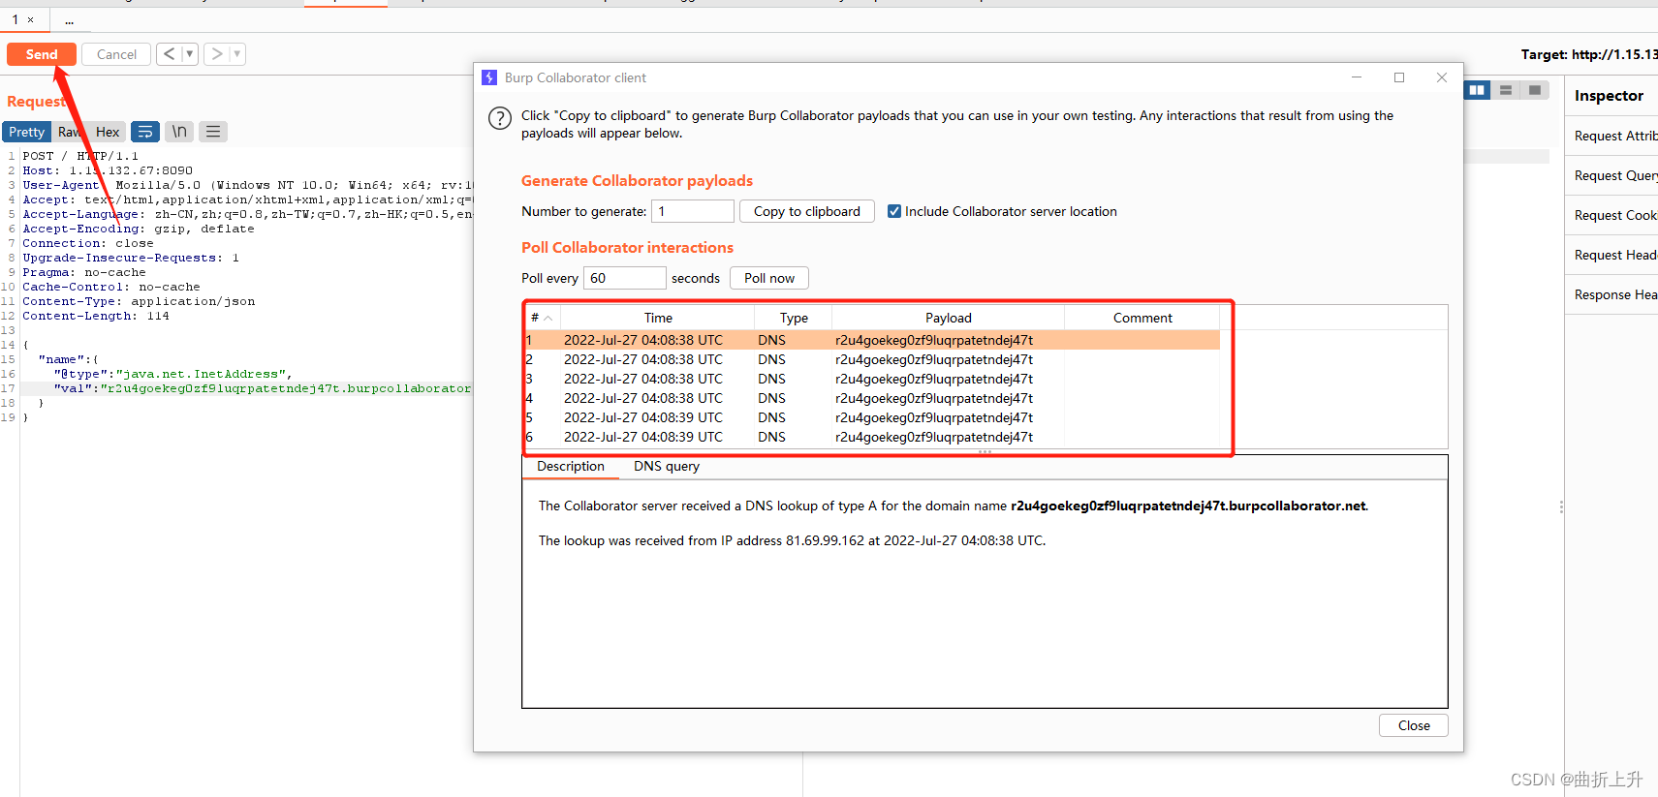Click the vertical three-dot splitter handle near Inspector

tap(1561, 506)
